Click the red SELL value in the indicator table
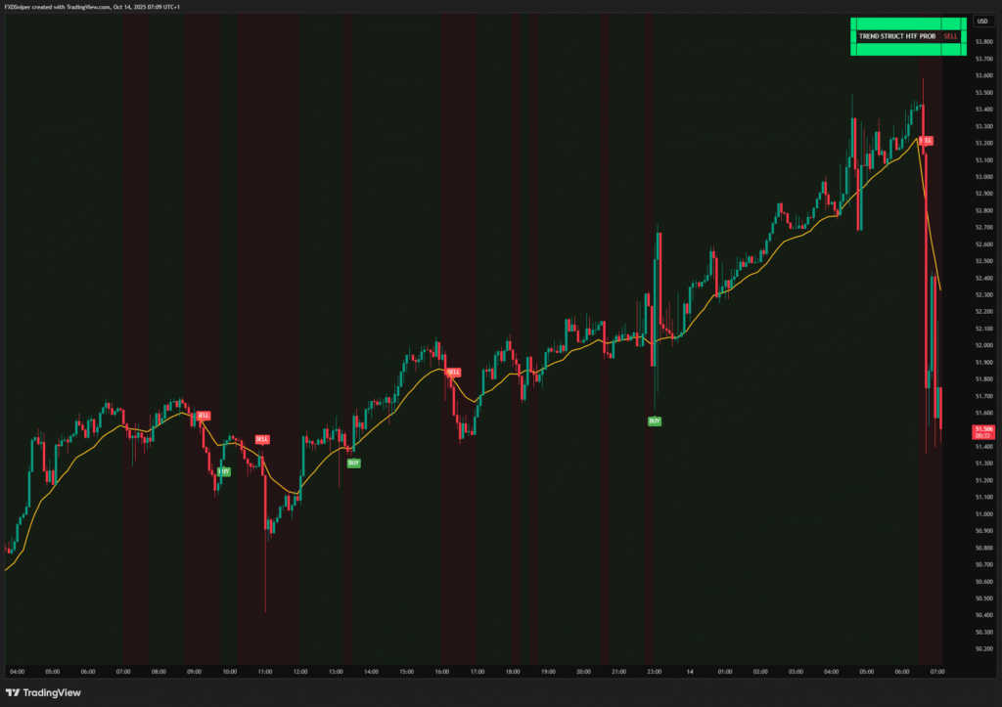Image resolution: width=1002 pixels, height=707 pixels. [951, 36]
